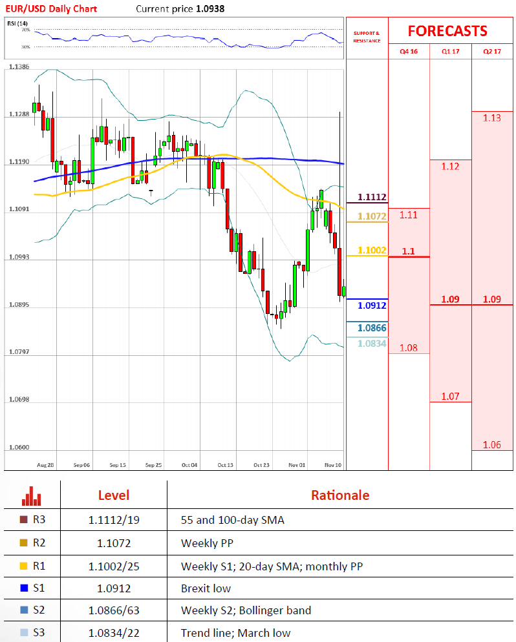The image size is (516, 642).
Task: Click the RSI 70% threshold label
Action: pos(26,30)
